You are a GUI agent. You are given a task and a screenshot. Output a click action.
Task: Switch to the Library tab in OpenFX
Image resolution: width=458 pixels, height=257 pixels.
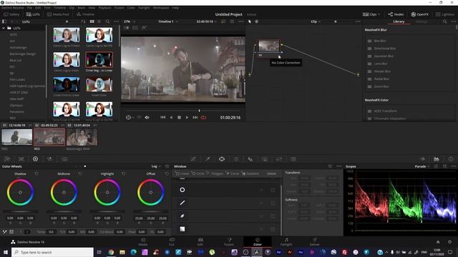[x=399, y=21]
